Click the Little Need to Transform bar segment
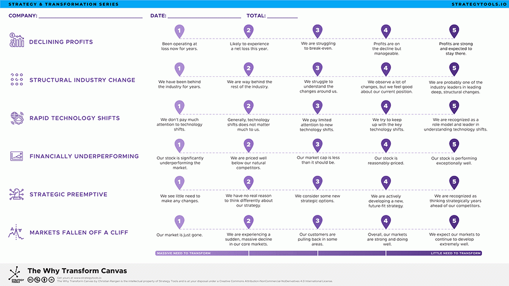 [434, 253]
